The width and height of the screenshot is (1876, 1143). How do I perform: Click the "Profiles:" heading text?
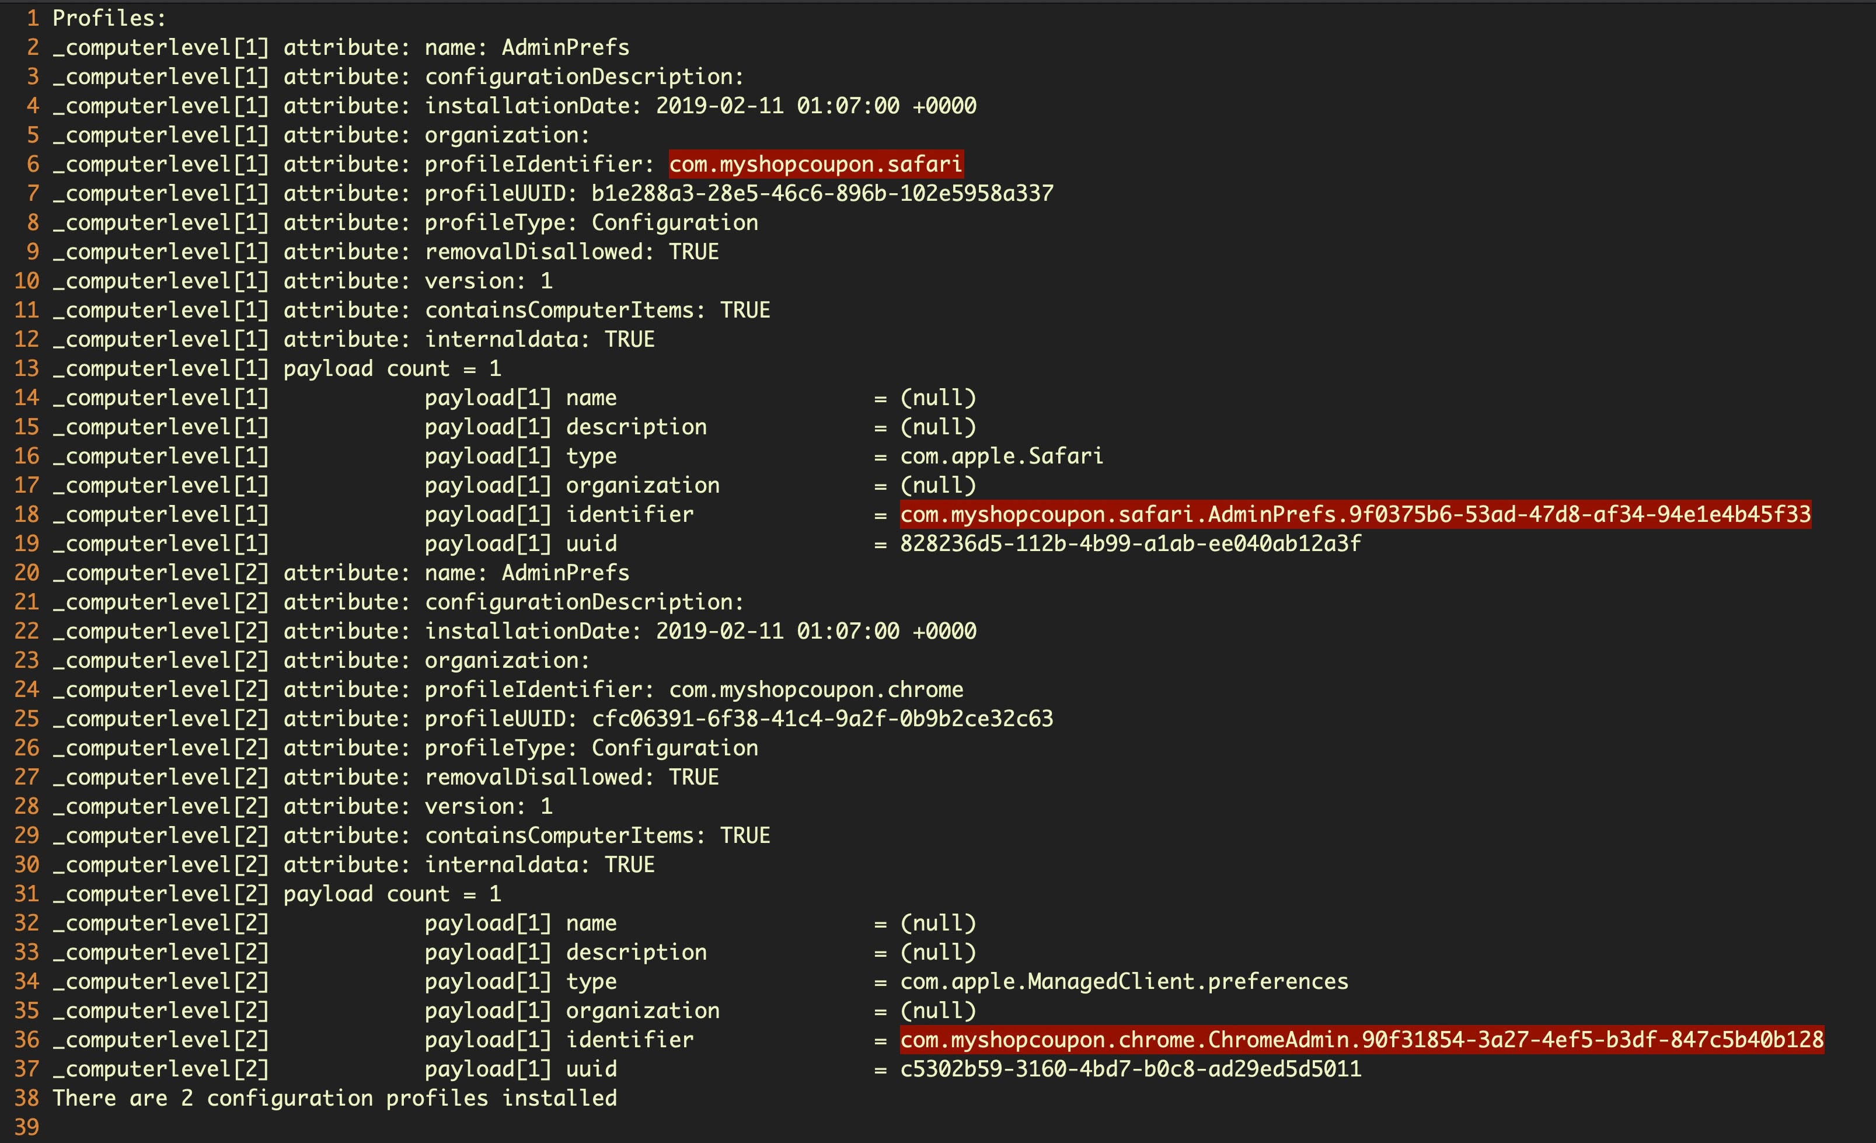(109, 18)
